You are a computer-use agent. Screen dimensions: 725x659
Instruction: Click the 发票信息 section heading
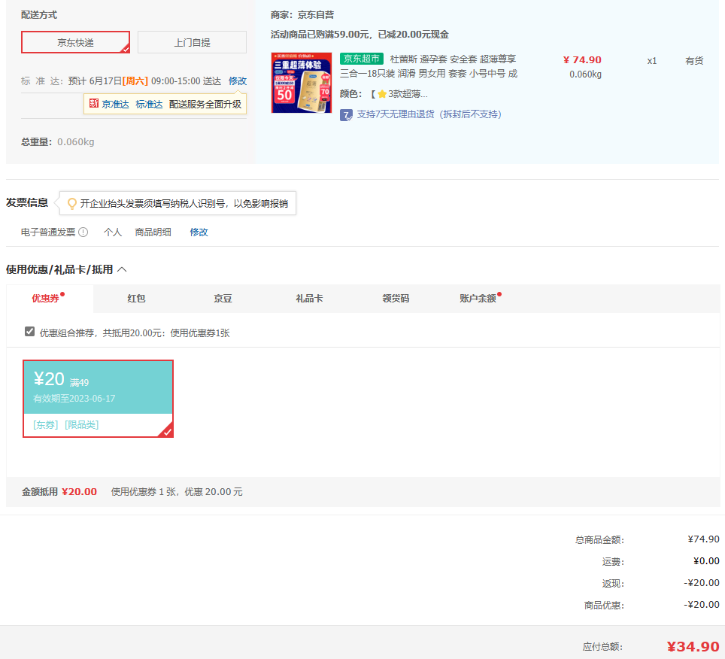point(27,202)
